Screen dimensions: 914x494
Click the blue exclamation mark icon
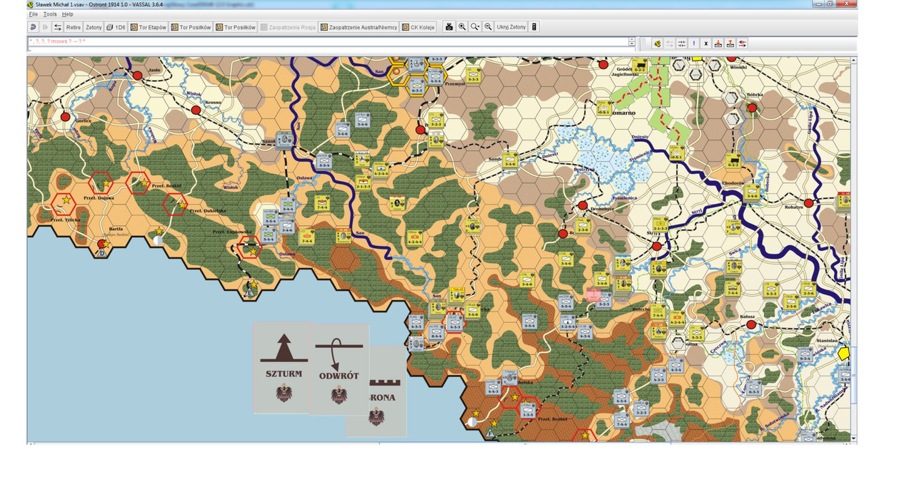pos(693,43)
